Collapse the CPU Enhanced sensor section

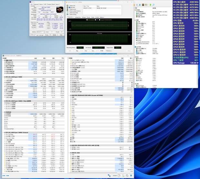tap(3, 133)
